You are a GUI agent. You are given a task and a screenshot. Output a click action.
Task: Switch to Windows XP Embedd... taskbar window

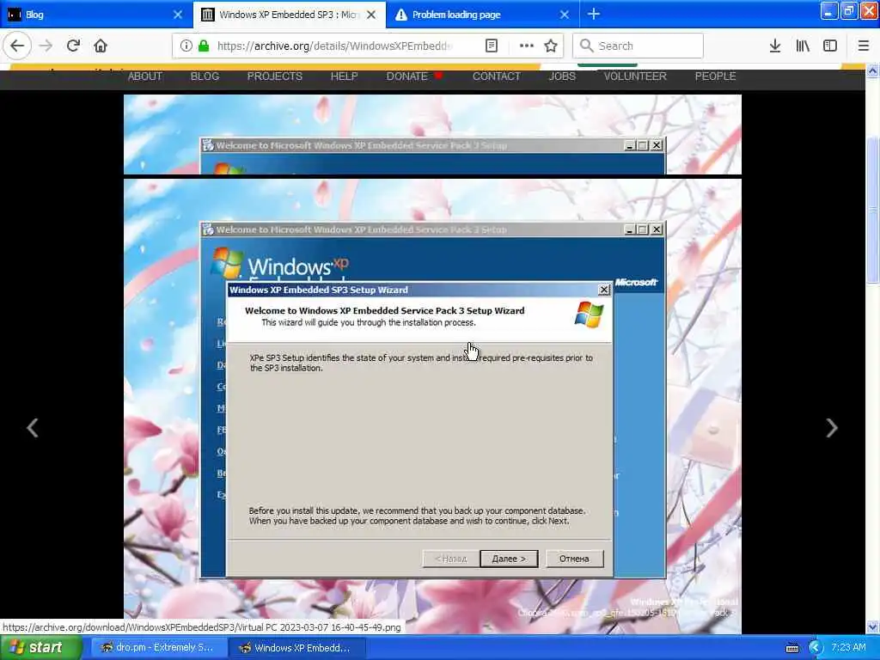297,648
